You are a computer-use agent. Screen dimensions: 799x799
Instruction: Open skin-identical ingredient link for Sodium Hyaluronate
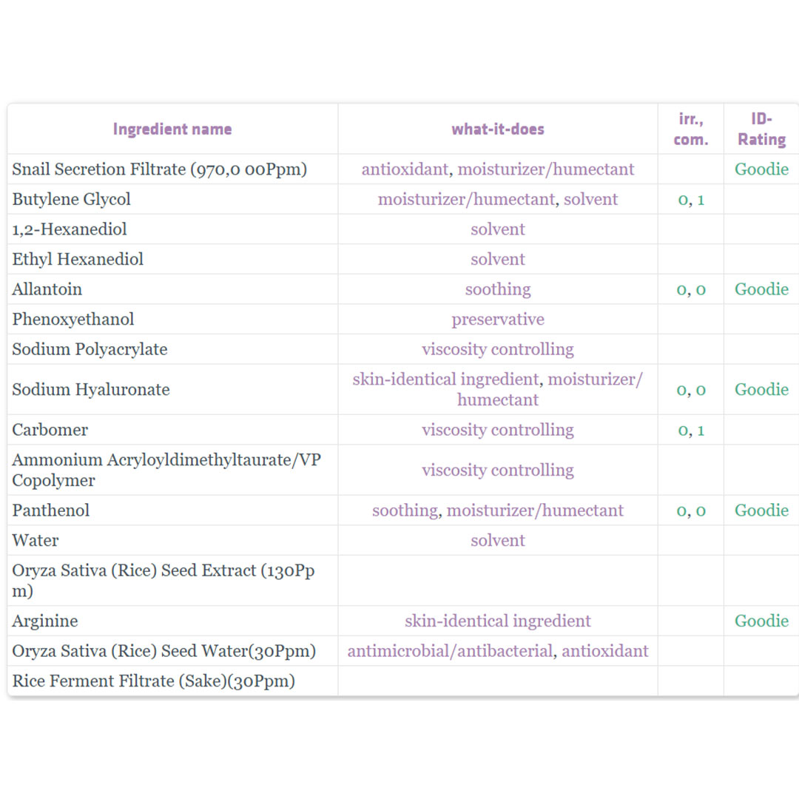point(445,380)
